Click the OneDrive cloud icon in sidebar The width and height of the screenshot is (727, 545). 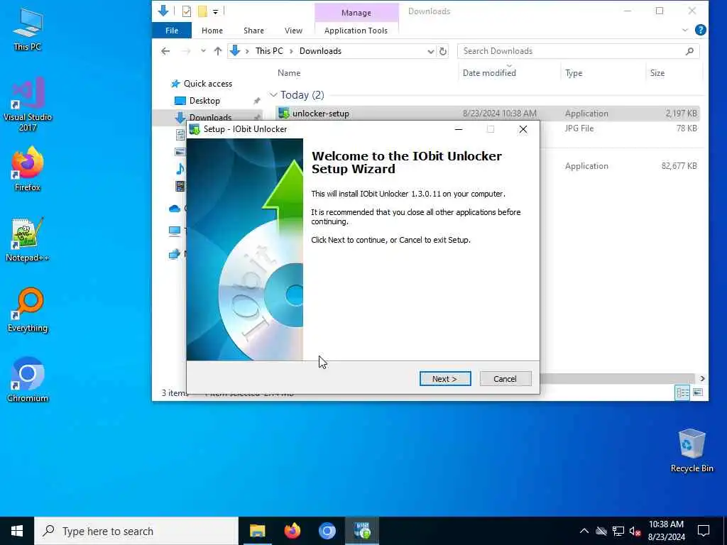(x=175, y=209)
